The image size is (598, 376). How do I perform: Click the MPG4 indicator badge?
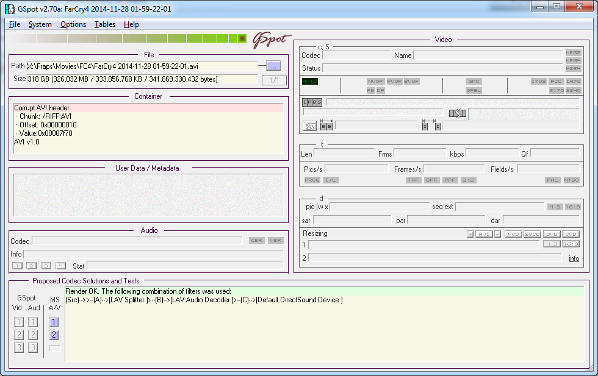(573, 60)
